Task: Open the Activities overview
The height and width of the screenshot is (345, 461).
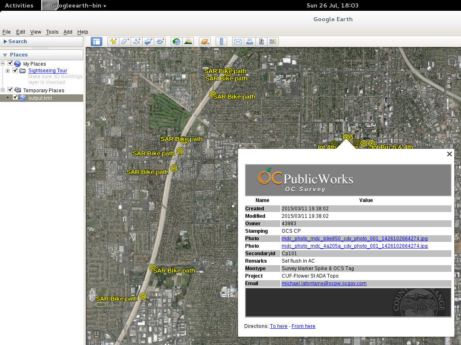Action: 19,5
